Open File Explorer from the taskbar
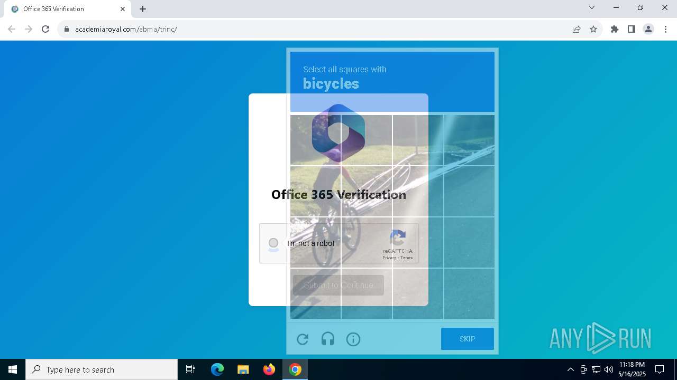This screenshot has height=380, width=677. pyautogui.click(x=243, y=369)
